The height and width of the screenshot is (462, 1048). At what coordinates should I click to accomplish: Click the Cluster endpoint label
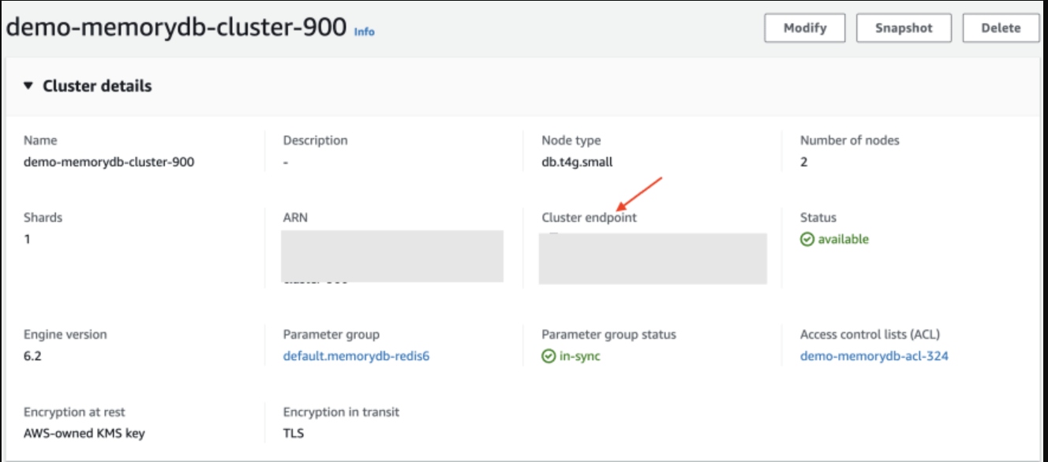coord(589,218)
